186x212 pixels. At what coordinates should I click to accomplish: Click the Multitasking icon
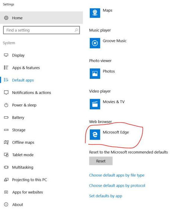[x=6, y=167]
